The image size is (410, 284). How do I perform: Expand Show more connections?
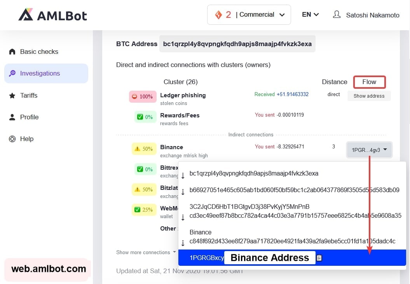coord(146,253)
